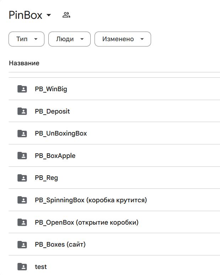Select the PB_OpenBox (открытие коробки) name
Image resolution: width=220 pixels, height=275 pixels.
86,222
